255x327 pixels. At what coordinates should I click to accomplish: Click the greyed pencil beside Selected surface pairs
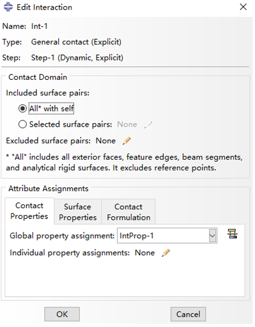tap(148, 124)
